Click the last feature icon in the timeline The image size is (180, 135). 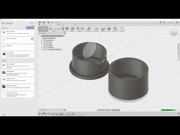tap(73, 114)
